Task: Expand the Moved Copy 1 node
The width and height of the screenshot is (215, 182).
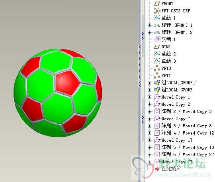Action: click(x=149, y=97)
